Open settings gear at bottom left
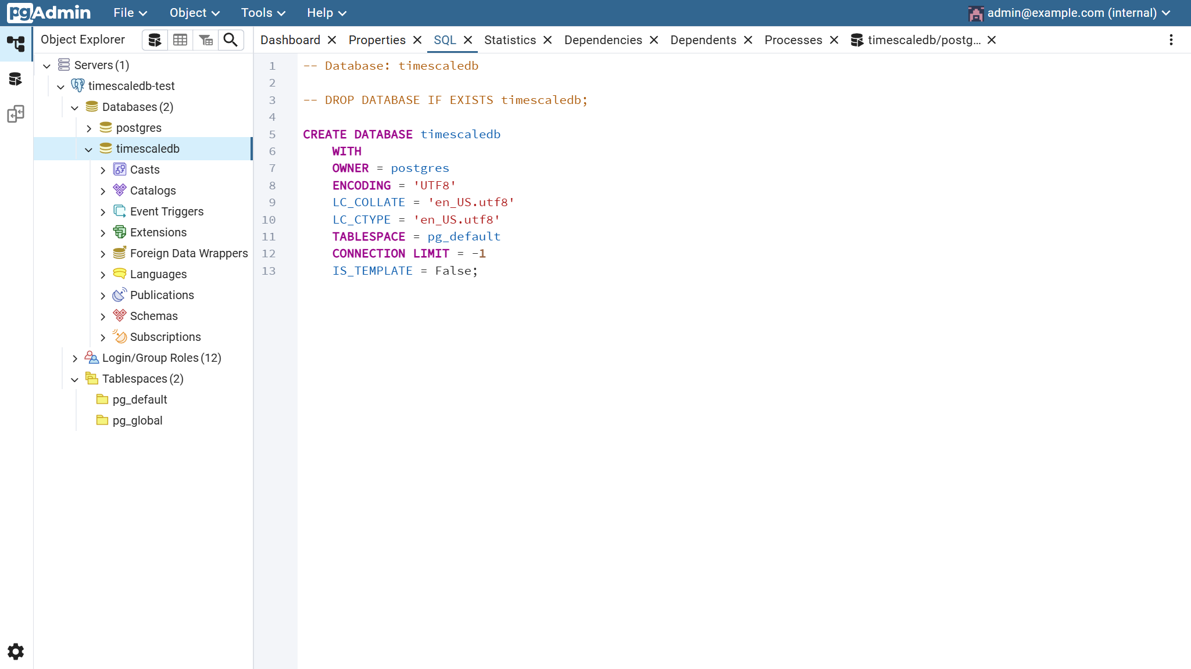The image size is (1191, 669). [x=16, y=652]
